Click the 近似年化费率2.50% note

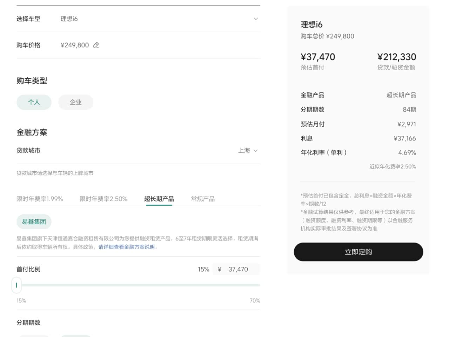[x=393, y=167]
